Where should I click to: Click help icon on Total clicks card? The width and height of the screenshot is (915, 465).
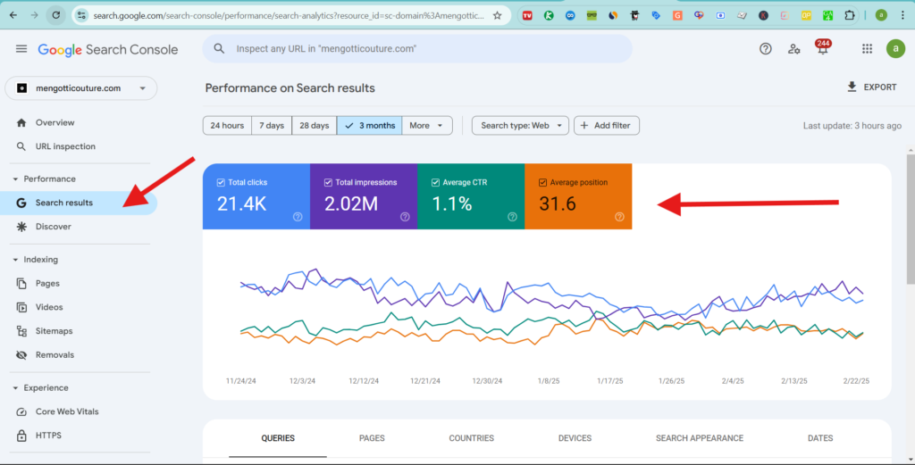(298, 217)
